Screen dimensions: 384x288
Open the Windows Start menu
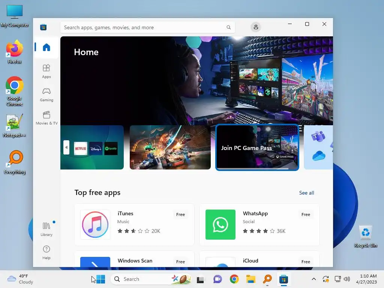coord(100,279)
